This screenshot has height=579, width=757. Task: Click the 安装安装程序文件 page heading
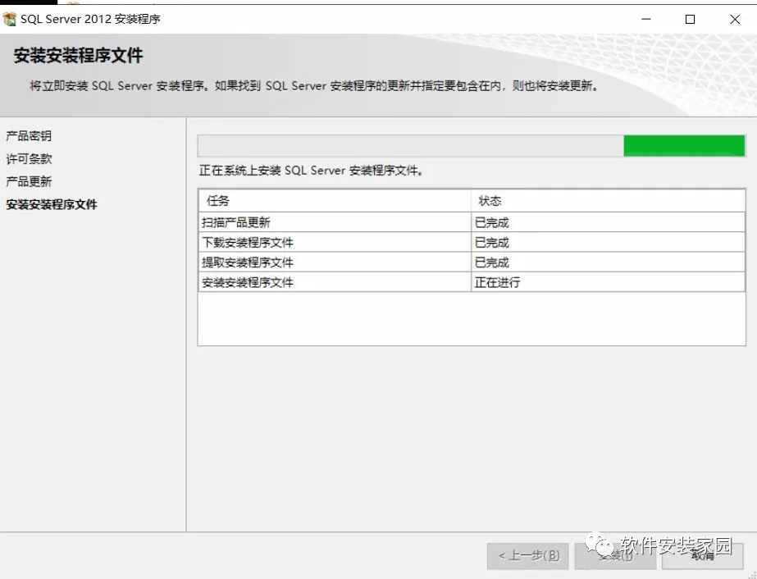(x=78, y=56)
